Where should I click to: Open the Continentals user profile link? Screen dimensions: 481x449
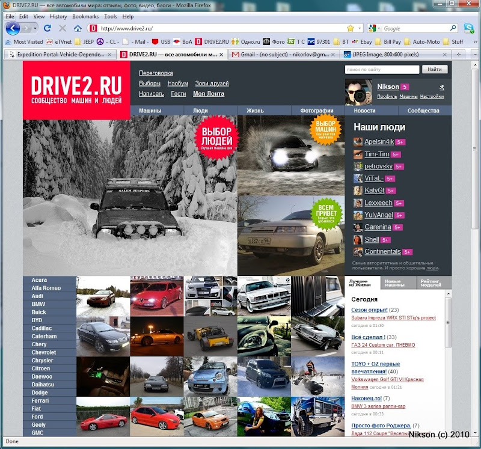click(382, 252)
